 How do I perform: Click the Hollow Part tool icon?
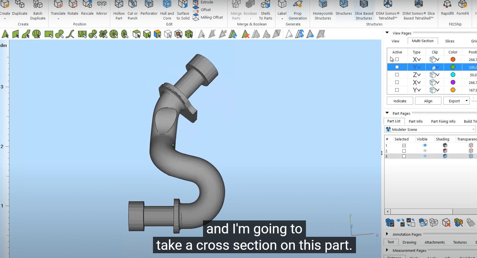pos(119,5)
